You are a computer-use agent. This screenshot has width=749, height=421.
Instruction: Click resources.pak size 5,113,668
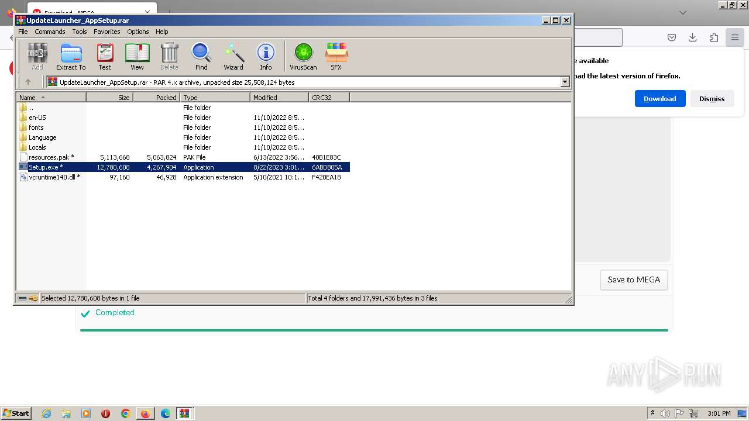click(115, 157)
